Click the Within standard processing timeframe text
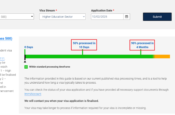The width and height of the screenshot is (175, 115). click(x=50, y=67)
